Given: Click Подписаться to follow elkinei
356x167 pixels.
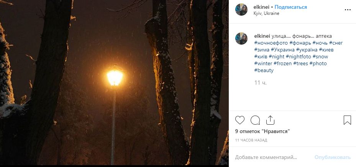Looking at the screenshot, I should click(291, 7).
